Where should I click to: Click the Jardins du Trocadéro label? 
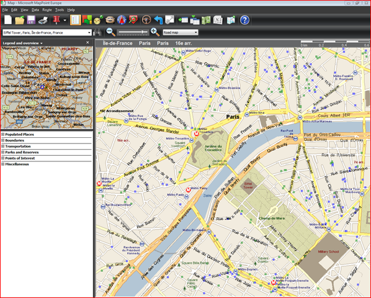point(213,148)
